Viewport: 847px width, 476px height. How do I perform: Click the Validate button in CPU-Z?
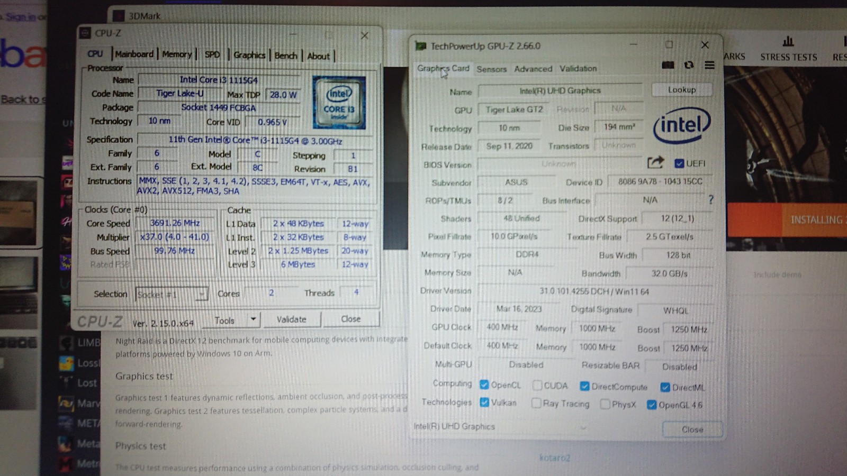click(291, 319)
